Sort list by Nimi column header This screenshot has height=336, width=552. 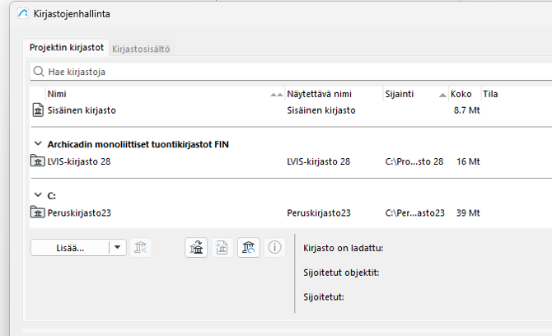57,94
